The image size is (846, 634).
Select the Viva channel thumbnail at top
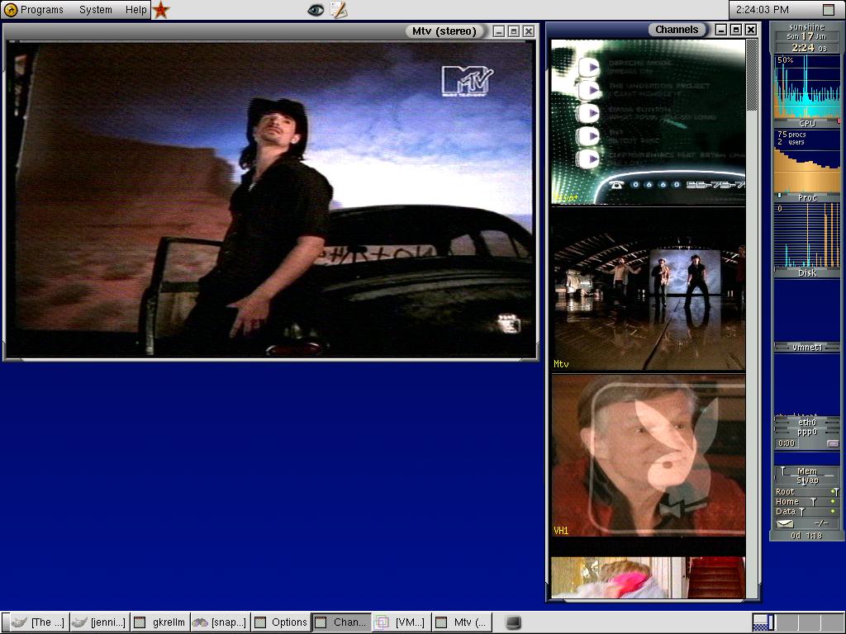click(x=649, y=121)
